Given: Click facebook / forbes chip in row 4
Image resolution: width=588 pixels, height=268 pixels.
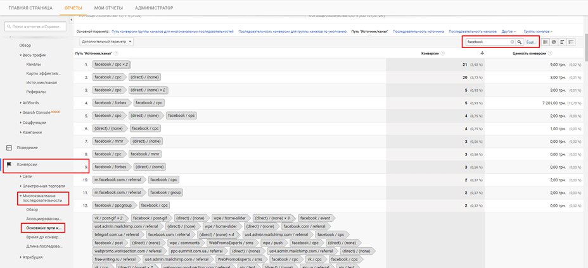Looking at the screenshot, I should coord(112,102).
